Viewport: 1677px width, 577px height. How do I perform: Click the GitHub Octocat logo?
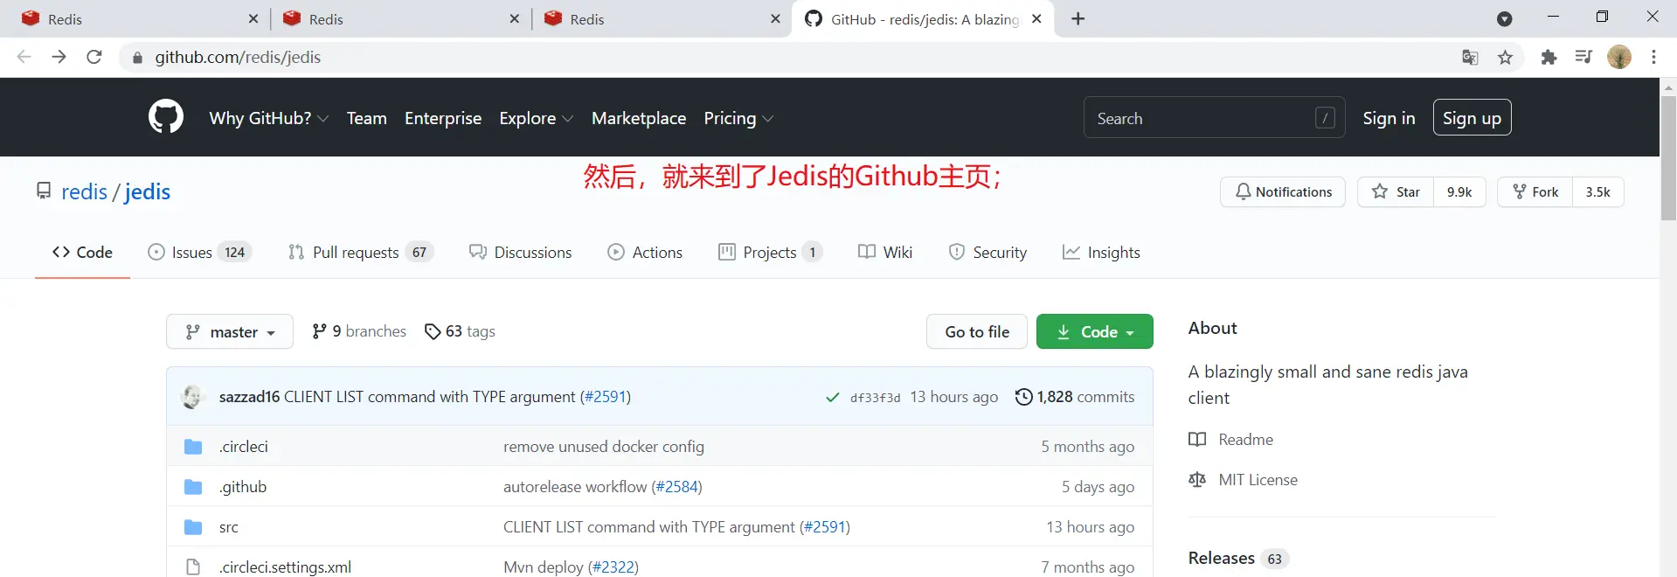click(x=166, y=117)
